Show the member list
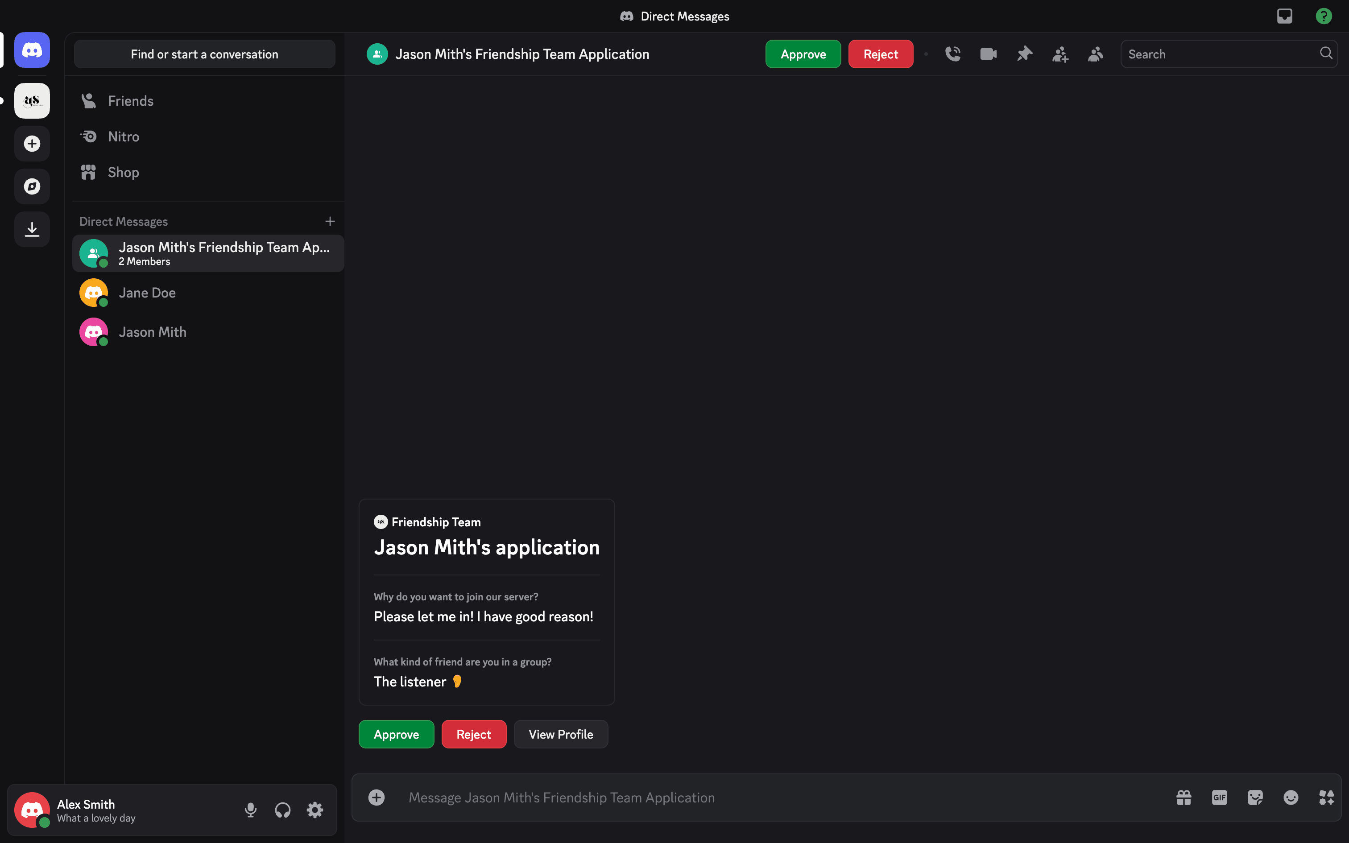This screenshot has height=843, width=1349. [1095, 54]
